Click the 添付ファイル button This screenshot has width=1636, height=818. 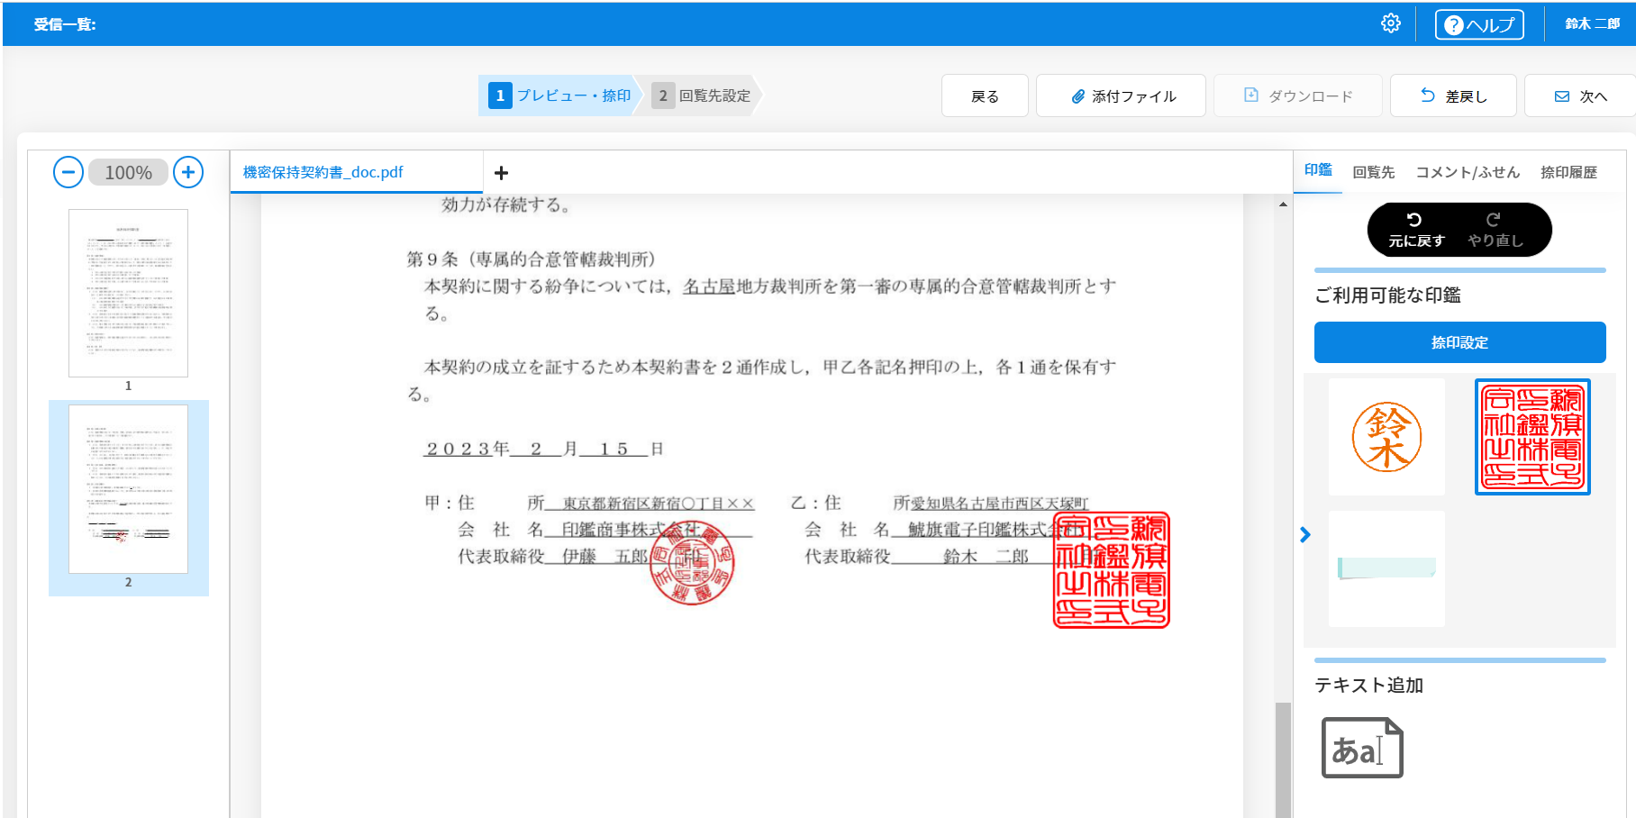click(1121, 96)
